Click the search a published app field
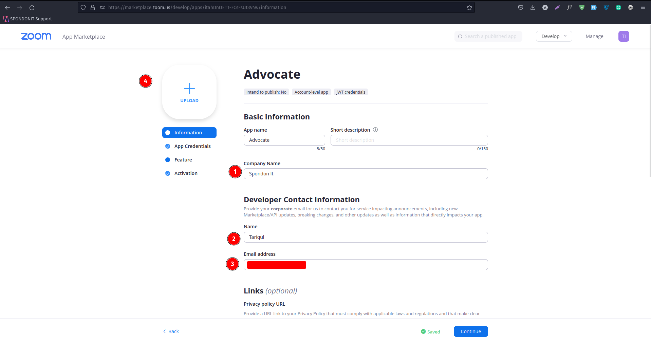651x344 pixels. 488,36
